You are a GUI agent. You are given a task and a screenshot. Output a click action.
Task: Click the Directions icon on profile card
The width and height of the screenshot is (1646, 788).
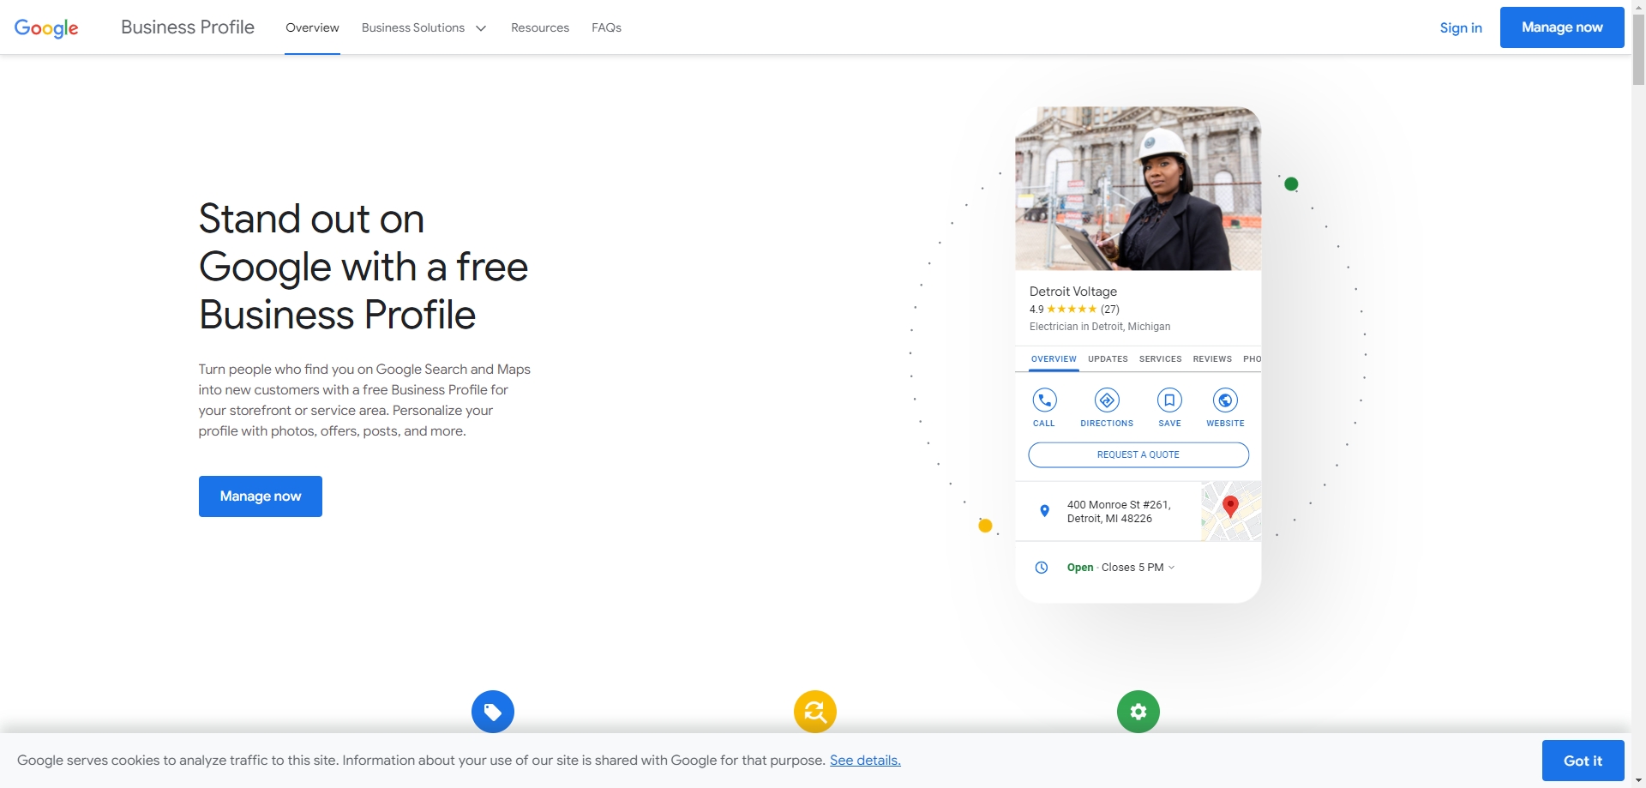(1107, 400)
